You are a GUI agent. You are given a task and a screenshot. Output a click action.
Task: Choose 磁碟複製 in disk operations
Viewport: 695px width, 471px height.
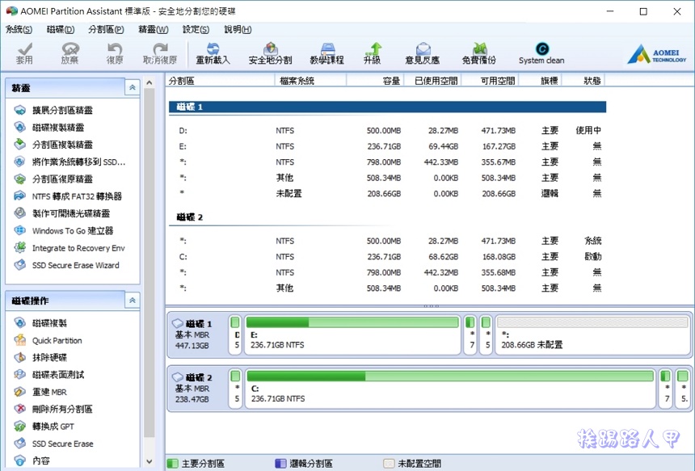pyautogui.click(x=40, y=323)
